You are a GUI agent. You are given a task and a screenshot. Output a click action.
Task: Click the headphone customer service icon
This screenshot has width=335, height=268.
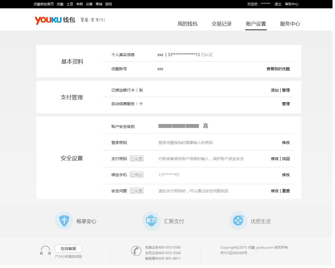(45, 250)
